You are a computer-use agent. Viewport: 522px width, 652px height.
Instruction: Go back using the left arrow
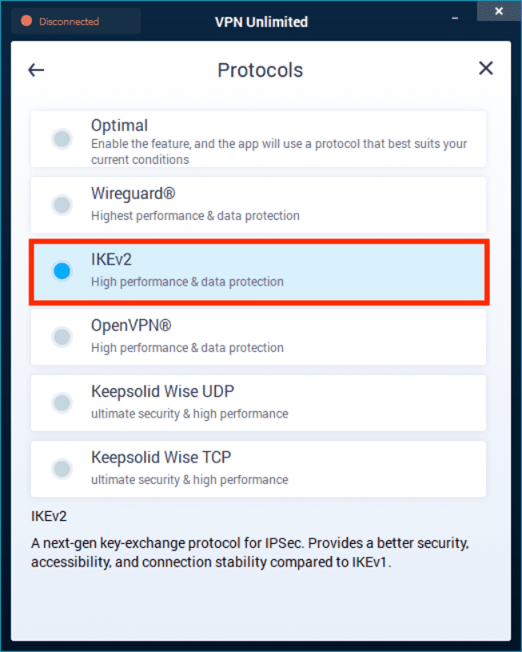coord(36,70)
